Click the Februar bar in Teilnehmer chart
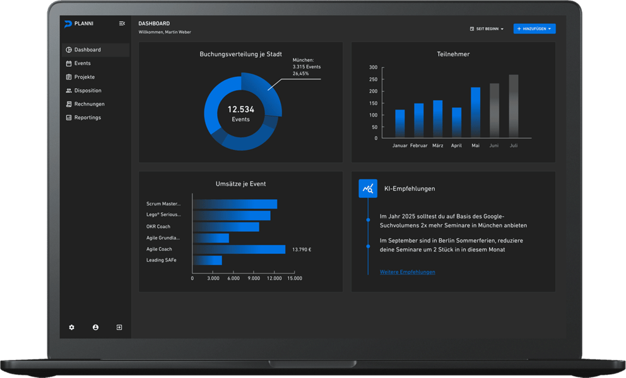The image size is (626, 378). (x=418, y=121)
